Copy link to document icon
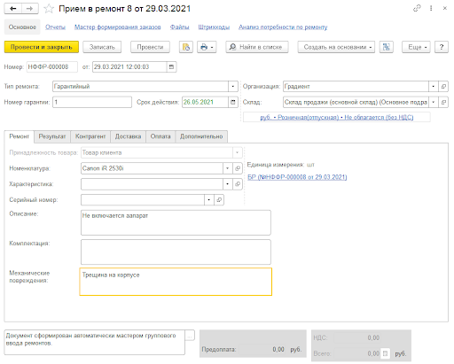This screenshot has height=364, width=454. click(417, 8)
